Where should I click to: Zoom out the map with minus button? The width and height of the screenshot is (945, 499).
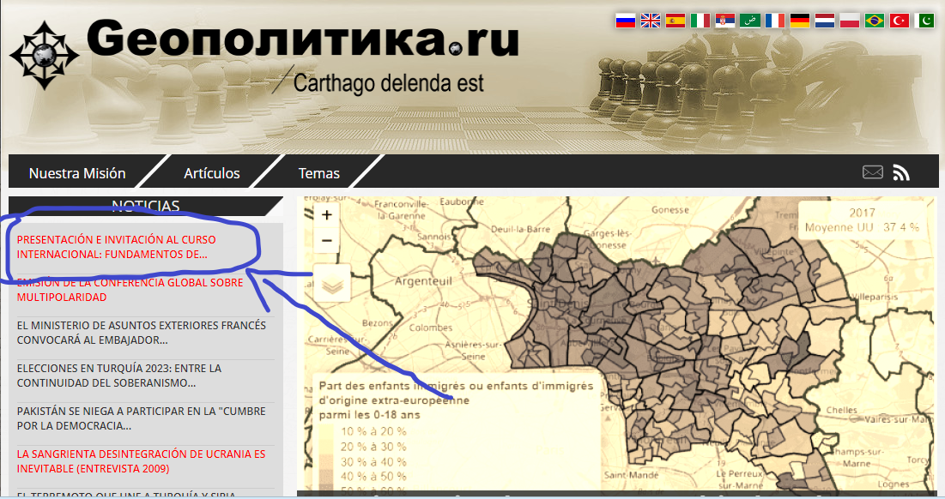click(327, 241)
